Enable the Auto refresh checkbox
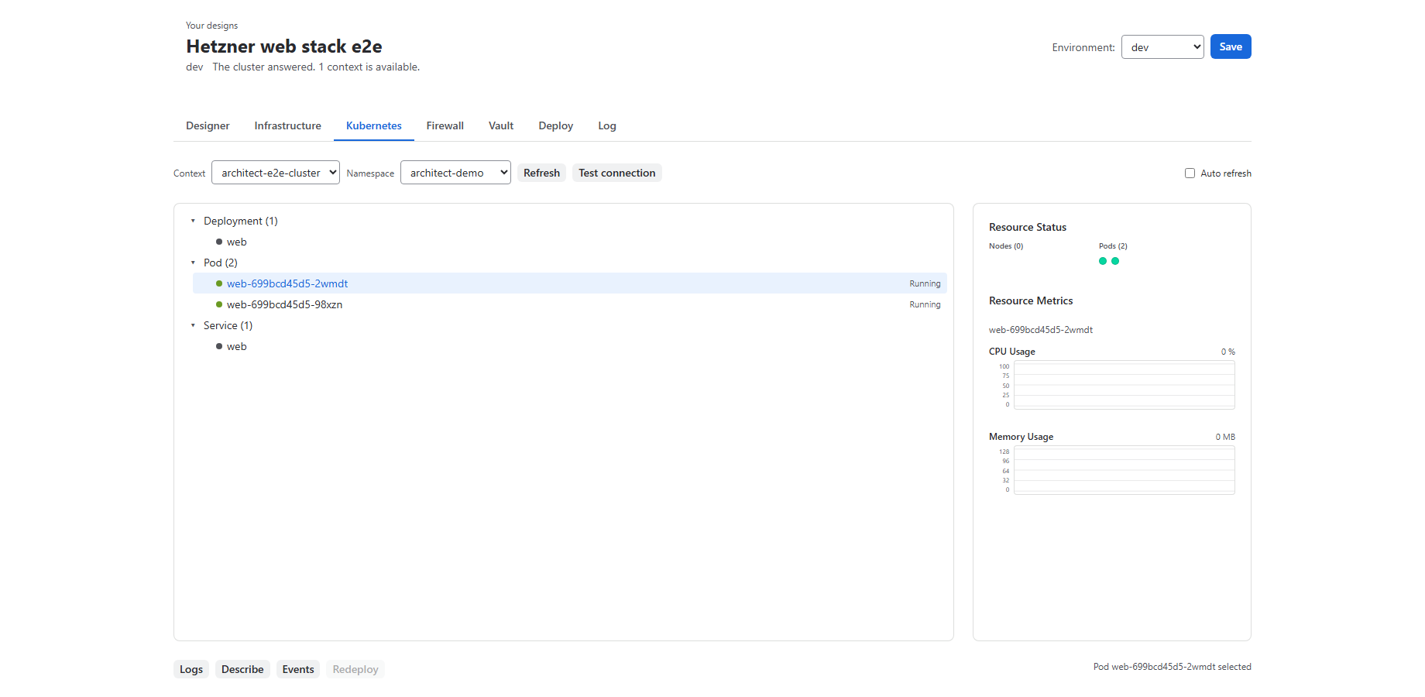The height and width of the screenshot is (697, 1425). coord(1190,173)
